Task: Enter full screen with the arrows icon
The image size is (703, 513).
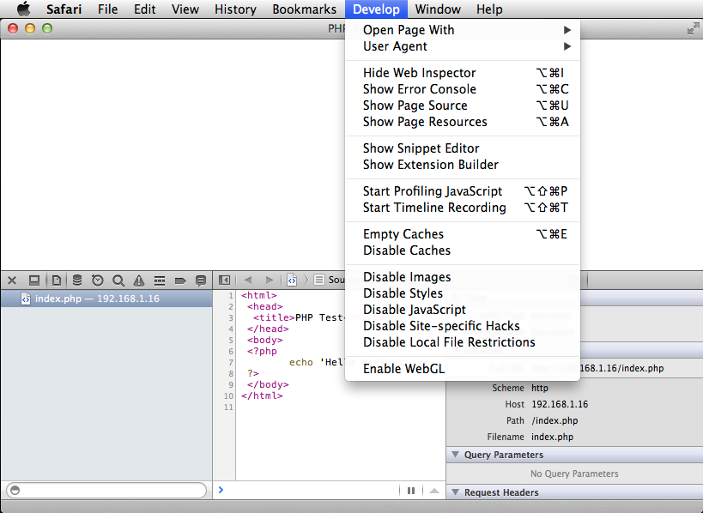Action: tap(694, 29)
